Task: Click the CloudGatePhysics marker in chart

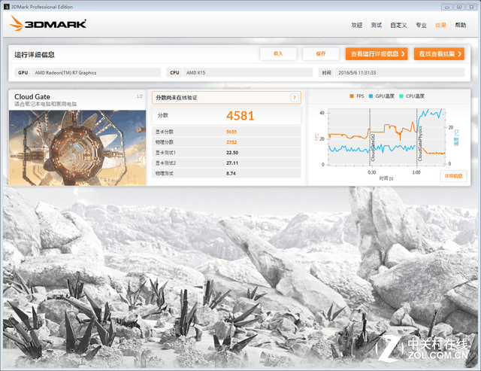Action: pyautogui.click(x=420, y=144)
